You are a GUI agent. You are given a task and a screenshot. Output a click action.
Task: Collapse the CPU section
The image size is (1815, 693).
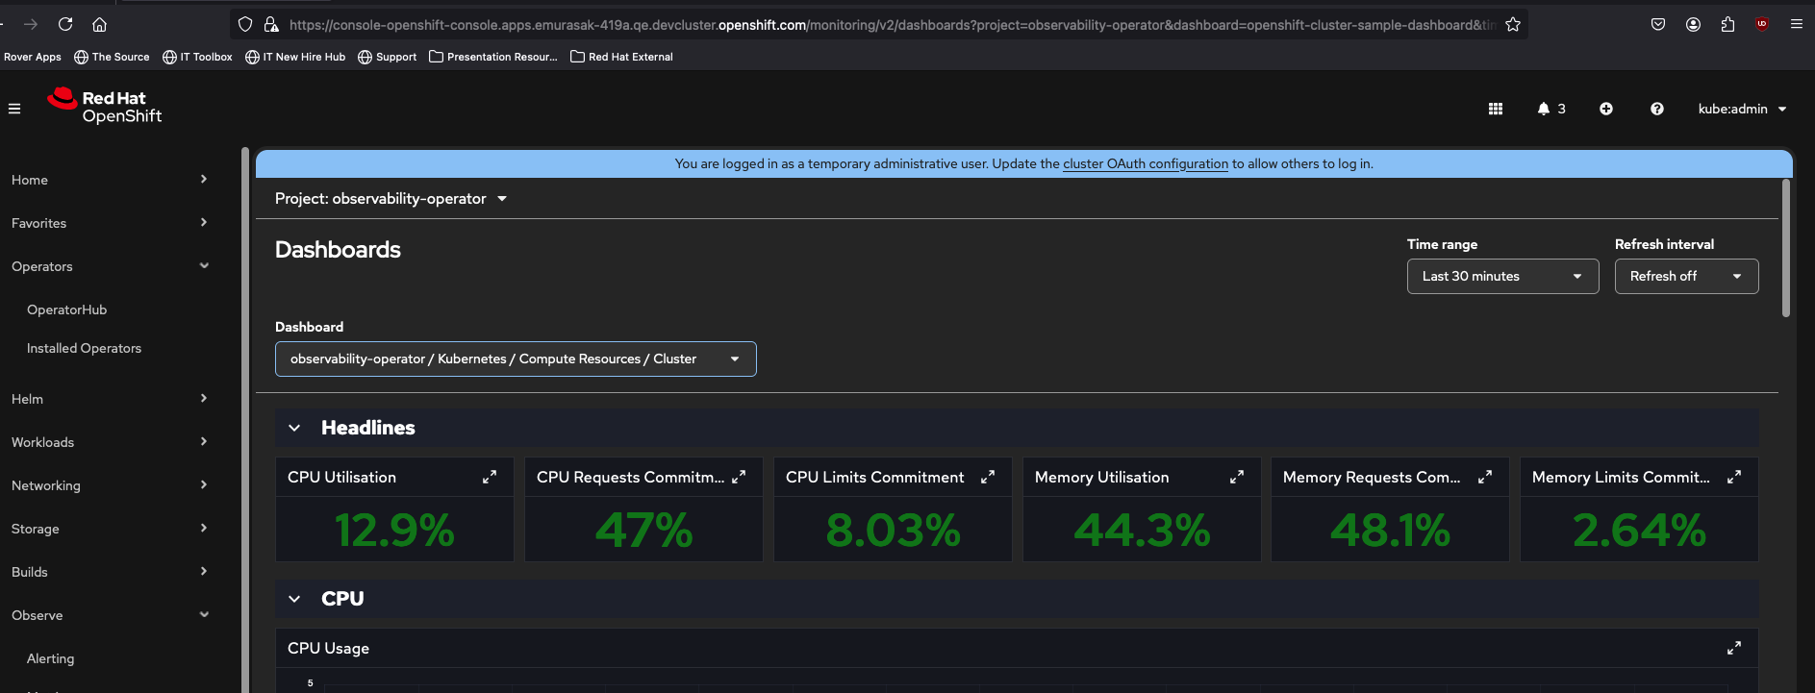click(294, 599)
